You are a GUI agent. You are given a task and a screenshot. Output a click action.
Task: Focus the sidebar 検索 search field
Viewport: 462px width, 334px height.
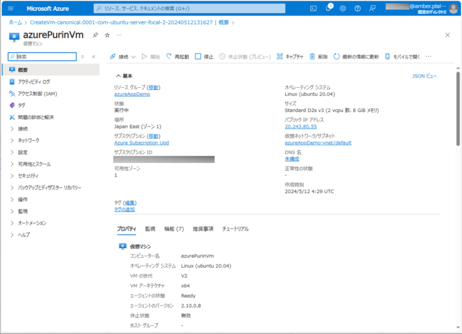point(42,57)
